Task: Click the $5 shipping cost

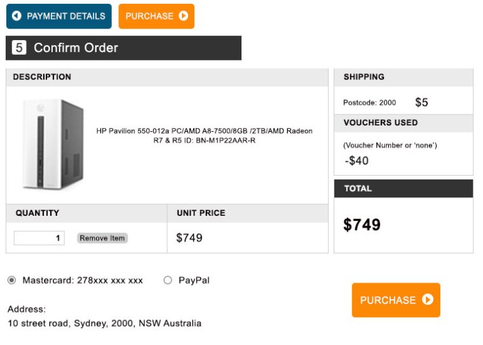Action: (421, 102)
